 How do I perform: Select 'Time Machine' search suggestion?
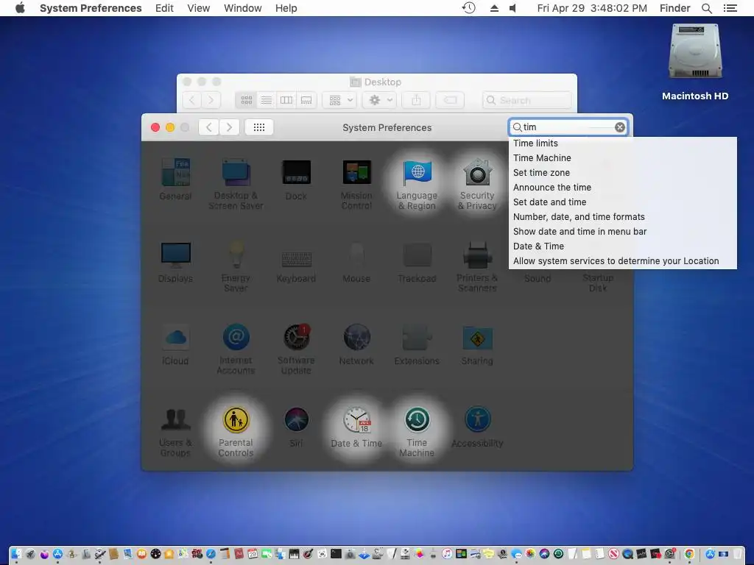click(622, 158)
